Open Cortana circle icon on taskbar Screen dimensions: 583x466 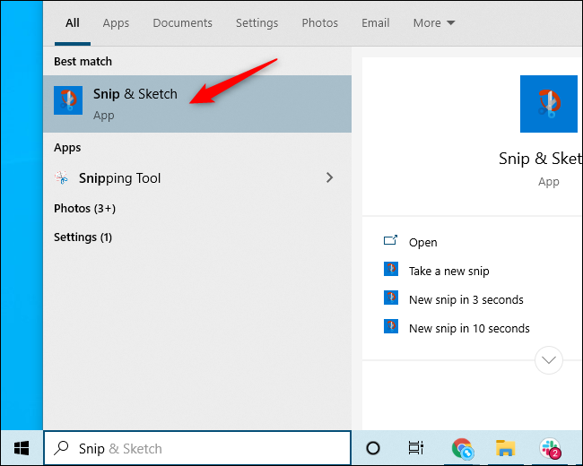click(x=374, y=448)
